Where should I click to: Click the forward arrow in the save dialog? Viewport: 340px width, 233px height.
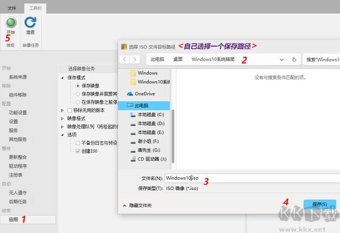(x=135, y=59)
